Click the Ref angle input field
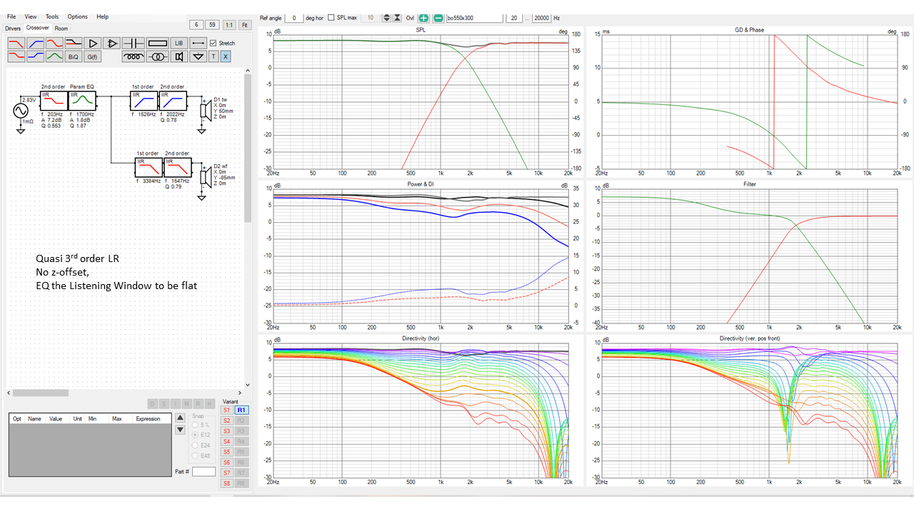This screenshot has width=914, height=514. tap(294, 18)
